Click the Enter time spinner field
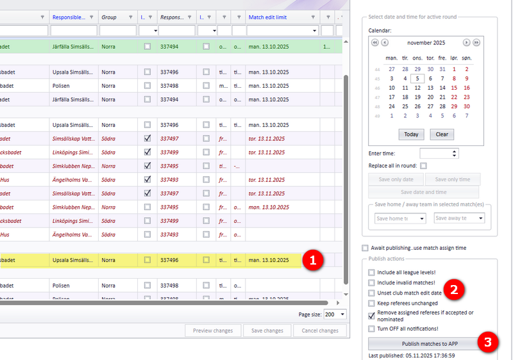The image size is (513, 360). tap(436, 153)
